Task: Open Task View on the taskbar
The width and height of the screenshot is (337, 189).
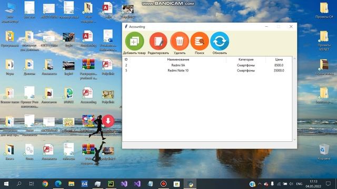Action: tap(32, 184)
